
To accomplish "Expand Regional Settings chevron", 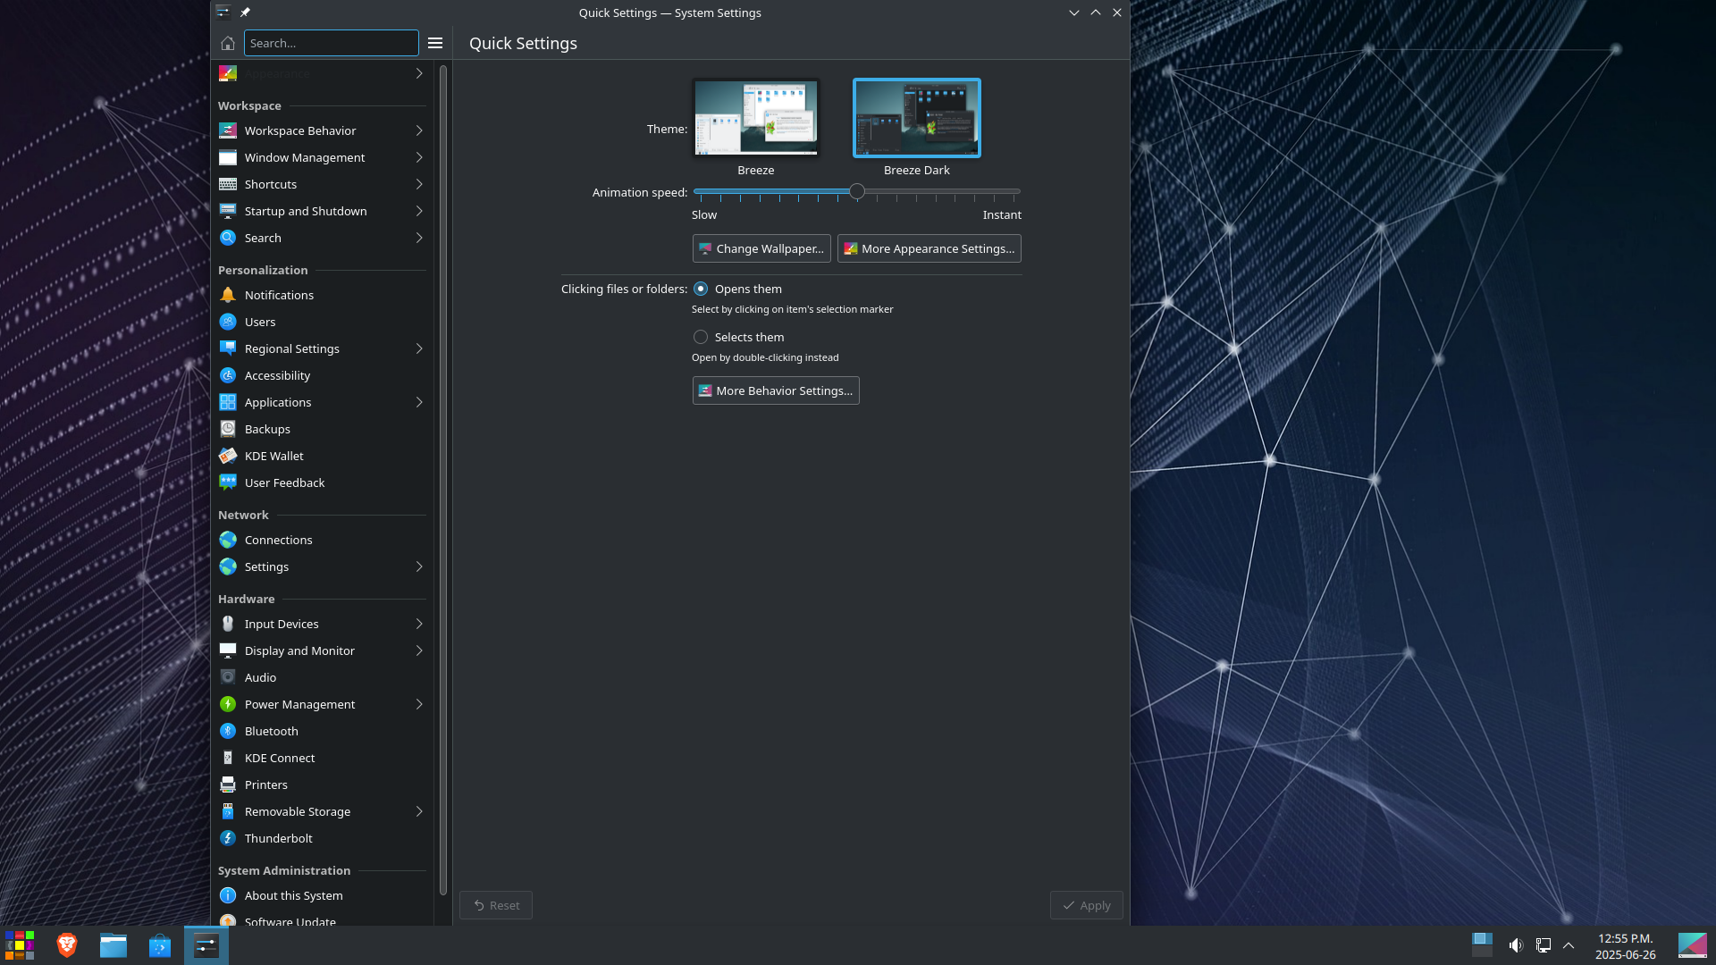I will tap(419, 348).
